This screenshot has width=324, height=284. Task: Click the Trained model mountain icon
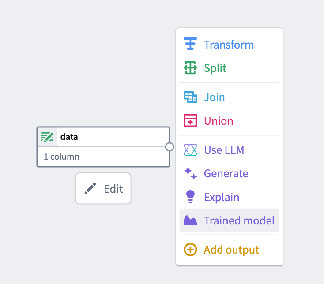tap(190, 220)
